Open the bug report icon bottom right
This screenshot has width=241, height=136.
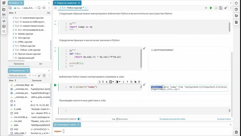pos(236,132)
